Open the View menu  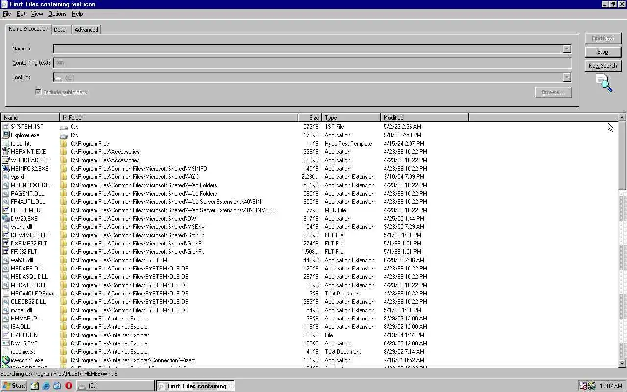click(x=37, y=14)
